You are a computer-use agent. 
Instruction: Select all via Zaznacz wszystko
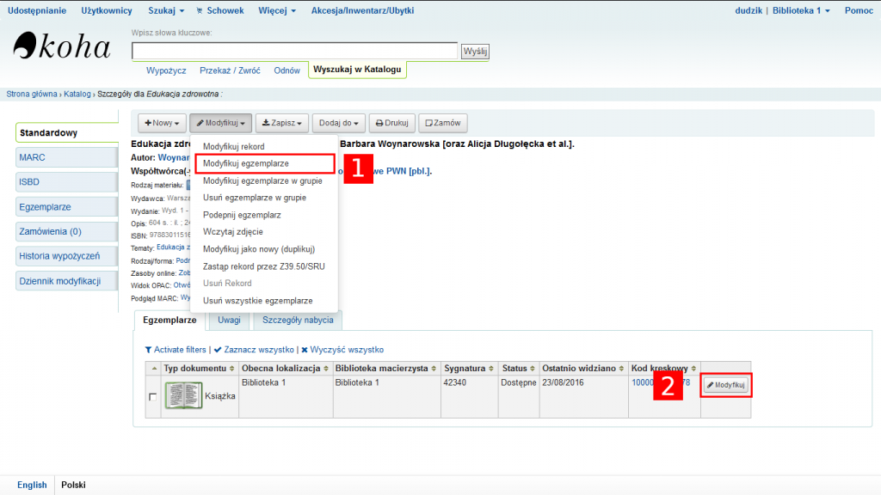click(x=254, y=350)
